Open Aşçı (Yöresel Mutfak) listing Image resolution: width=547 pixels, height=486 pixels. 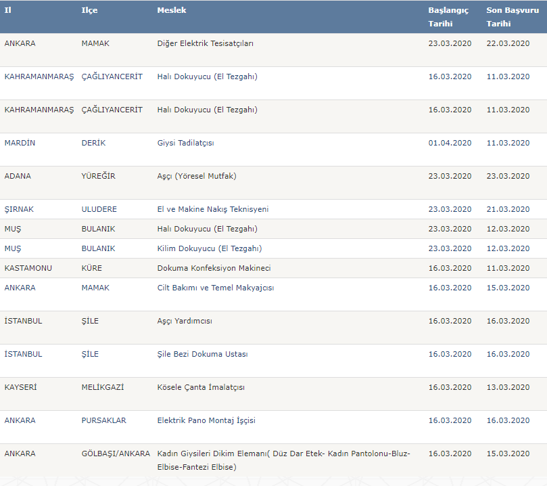click(x=197, y=176)
